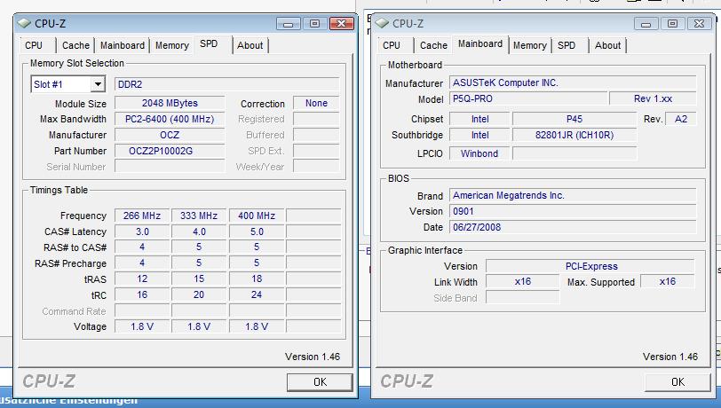Open Cache tab in right CPU-Z window
721x408 pixels.
pyautogui.click(x=433, y=45)
